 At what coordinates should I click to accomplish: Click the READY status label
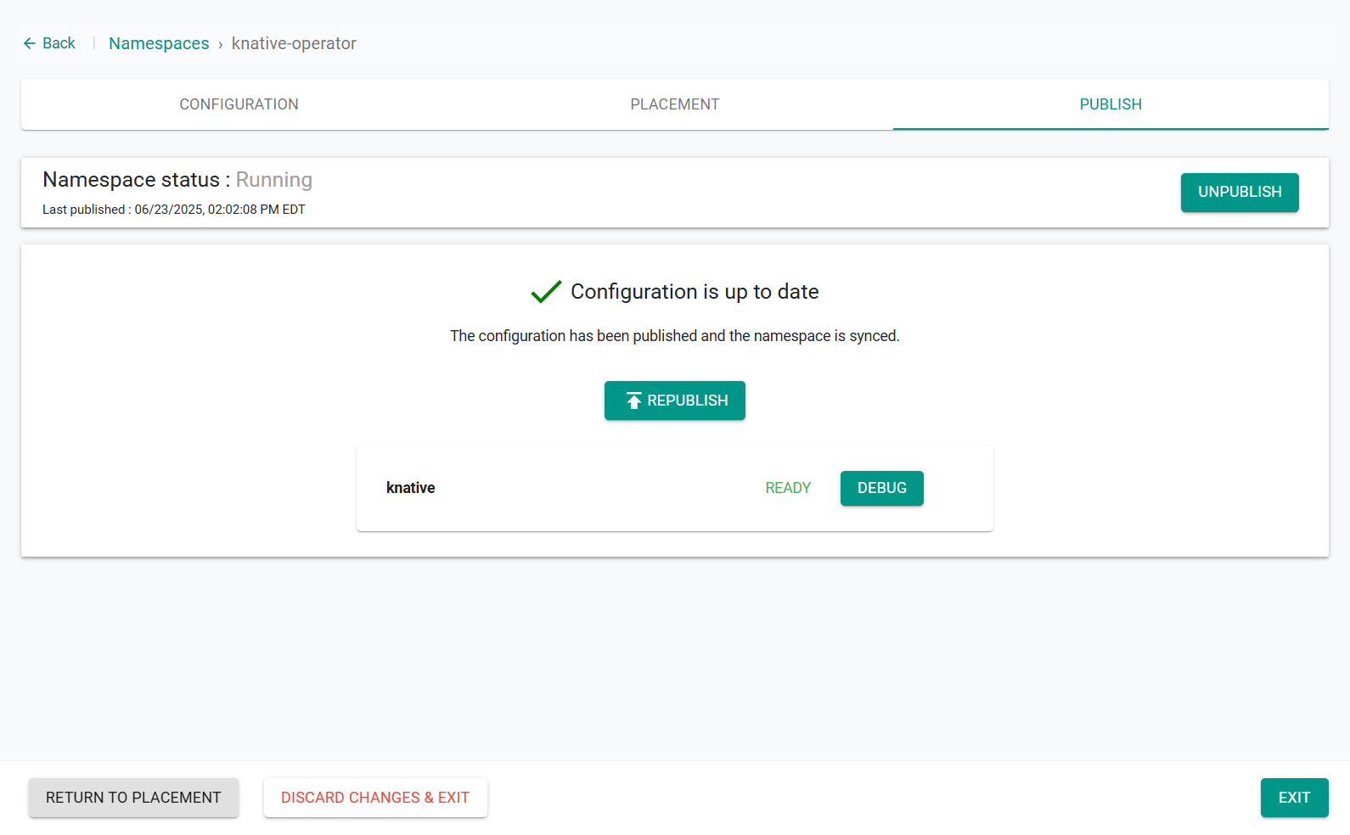(x=788, y=488)
